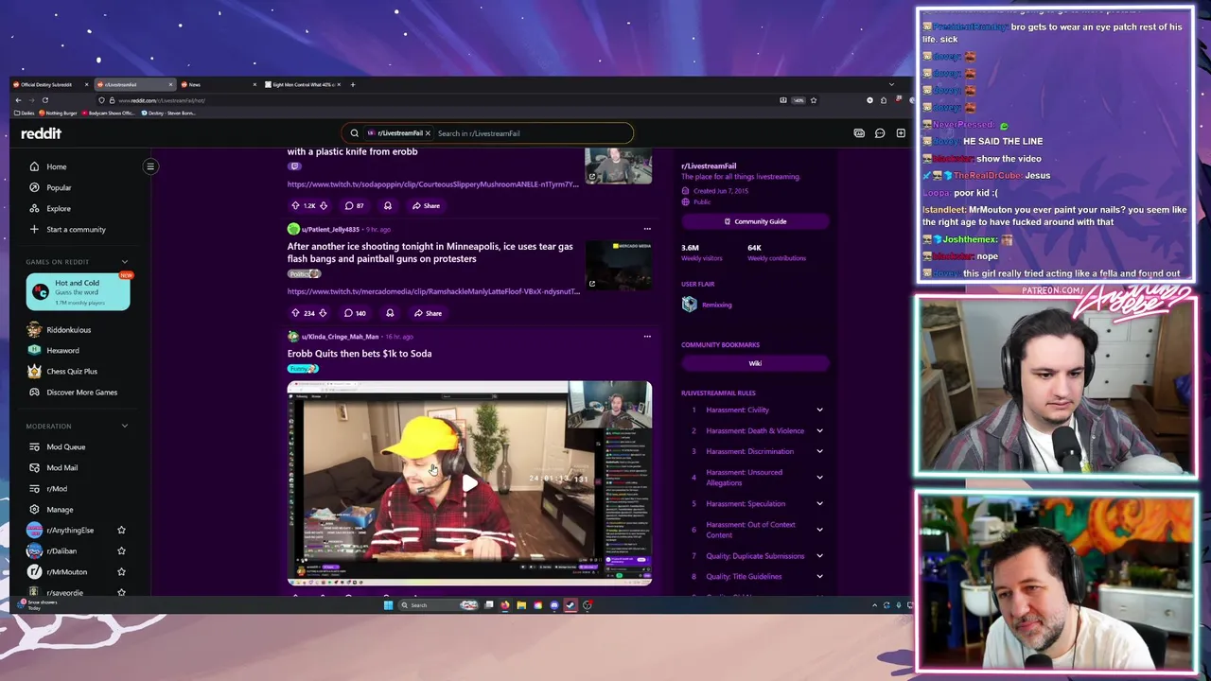Switch to Official Destiny Subreddit tab
This screenshot has height=681, width=1211.
click(x=47, y=85)
